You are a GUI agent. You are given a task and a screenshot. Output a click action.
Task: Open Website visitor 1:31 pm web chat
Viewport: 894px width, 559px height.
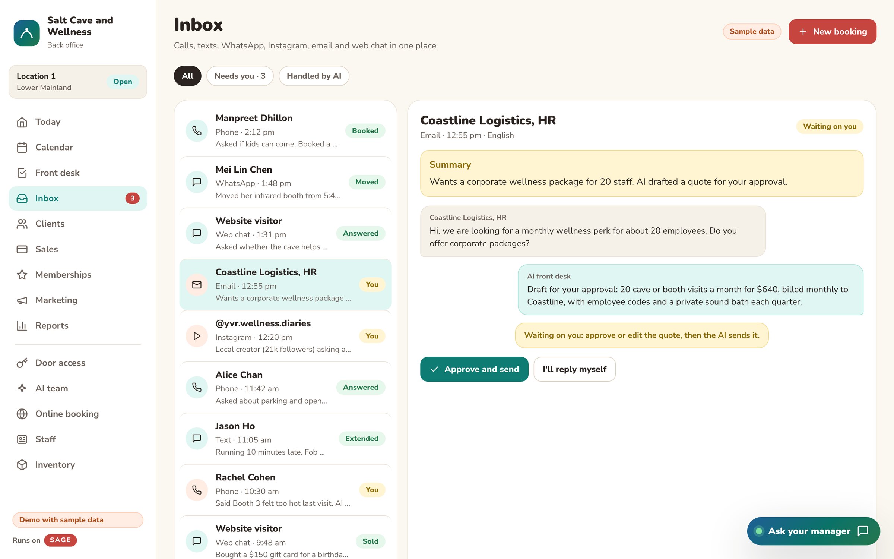[285, 234]
